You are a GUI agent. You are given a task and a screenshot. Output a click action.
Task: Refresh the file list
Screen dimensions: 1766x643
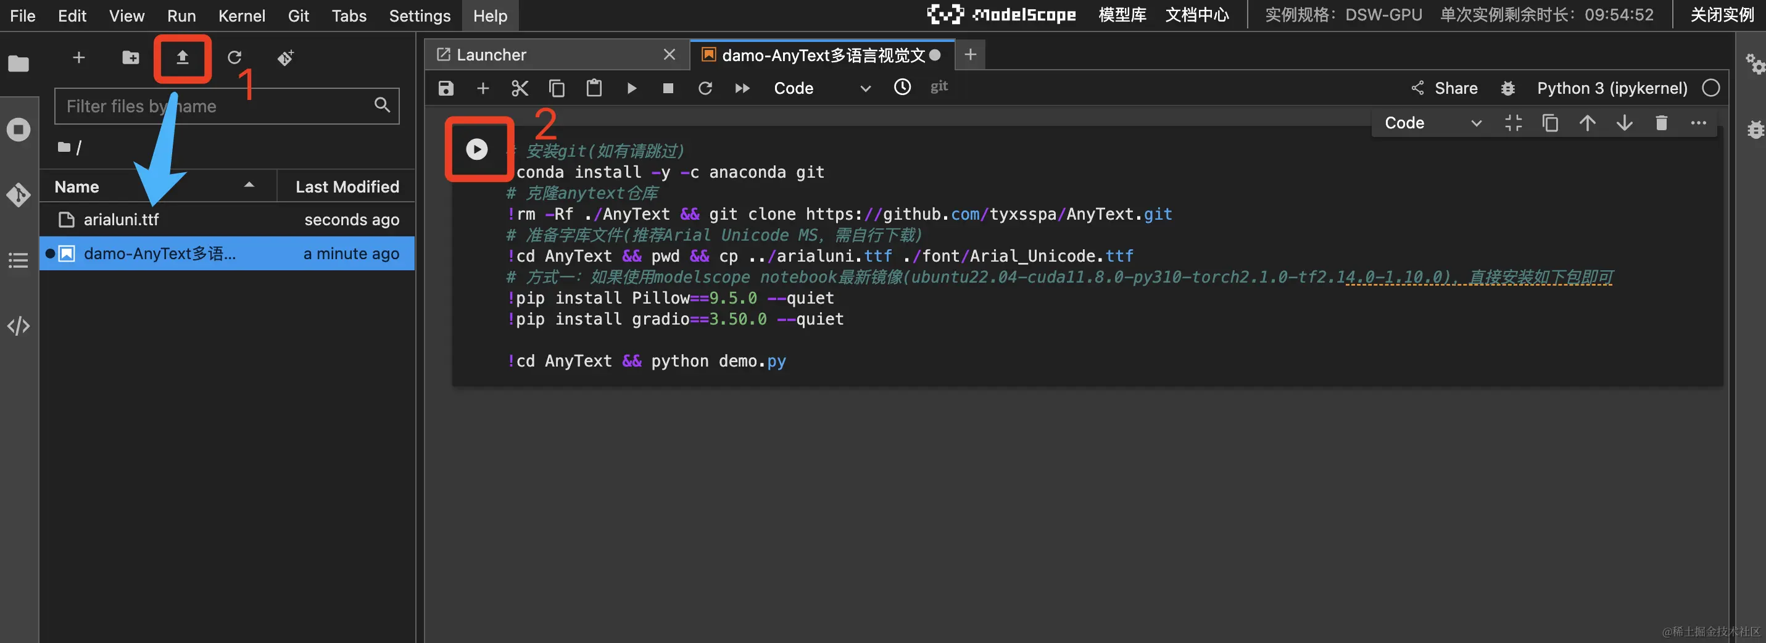234,57
